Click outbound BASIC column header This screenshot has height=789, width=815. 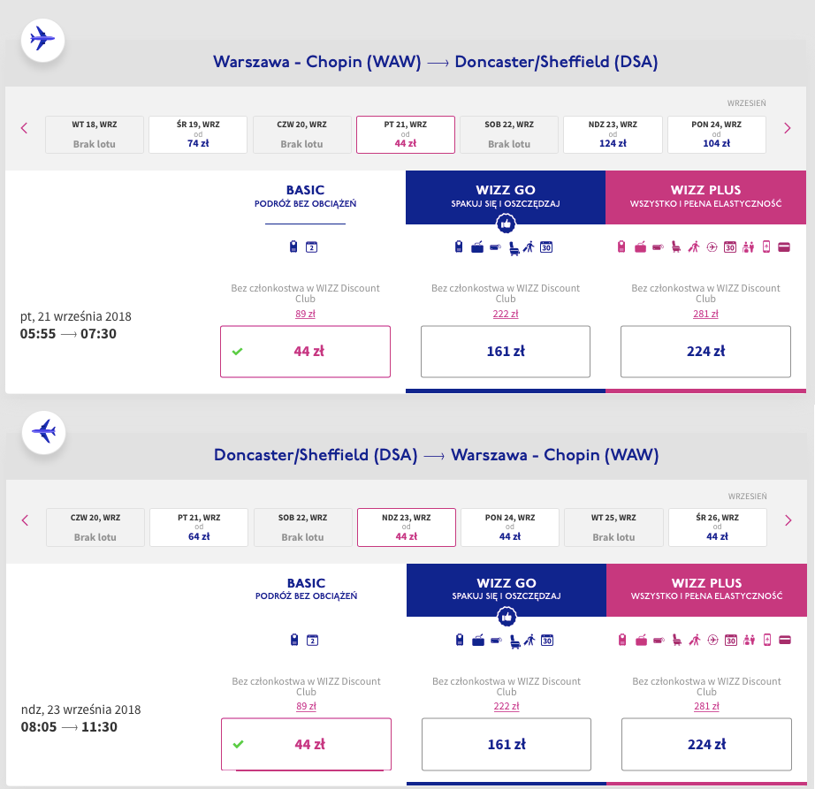coord(305,196)
